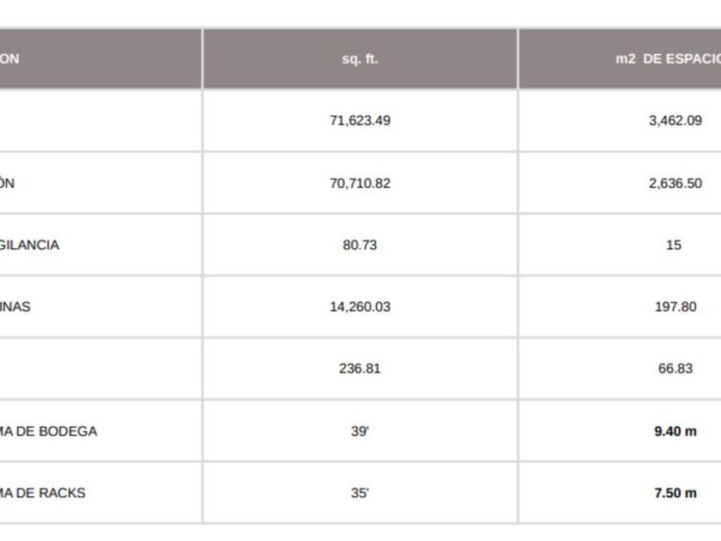Image resolution: width=721 pixels, height=541 pixels.
Task: Click the row label ending in "INAS"
Action: tap(15, 307)
